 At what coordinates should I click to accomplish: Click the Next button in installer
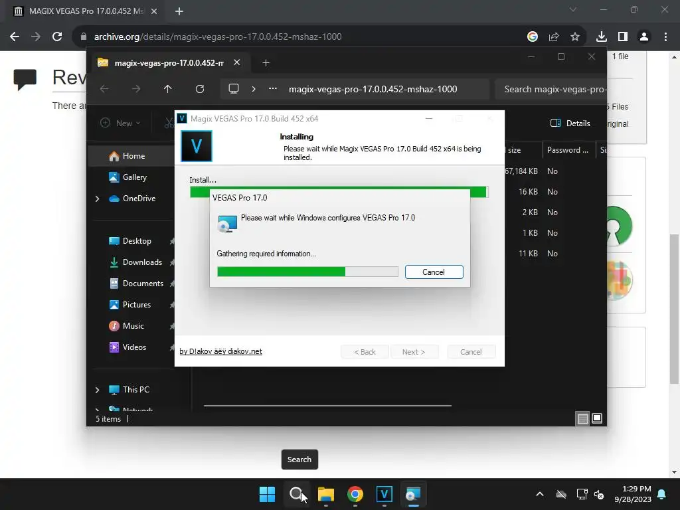[414, 352]
